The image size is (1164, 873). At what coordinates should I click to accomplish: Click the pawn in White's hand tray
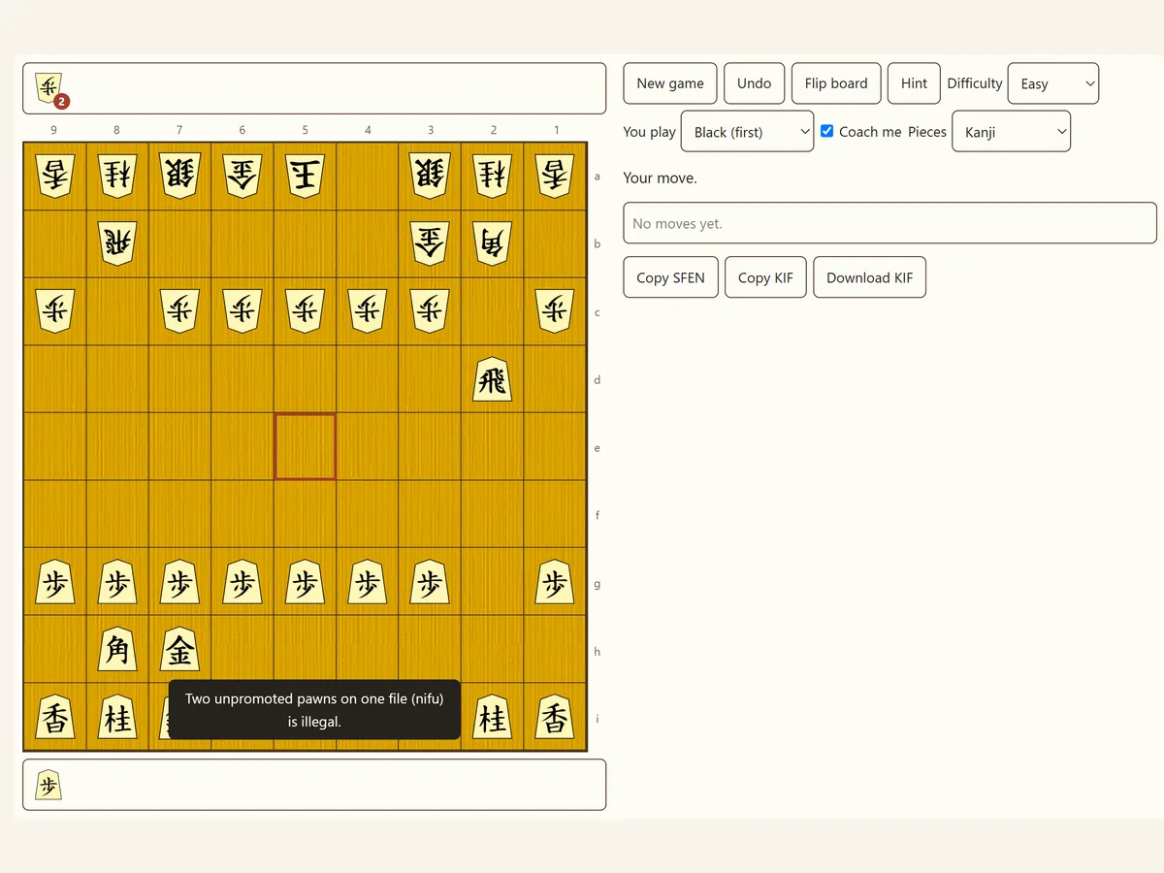click(48, 88)
